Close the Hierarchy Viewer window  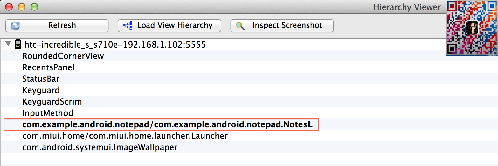pos(9,7)
